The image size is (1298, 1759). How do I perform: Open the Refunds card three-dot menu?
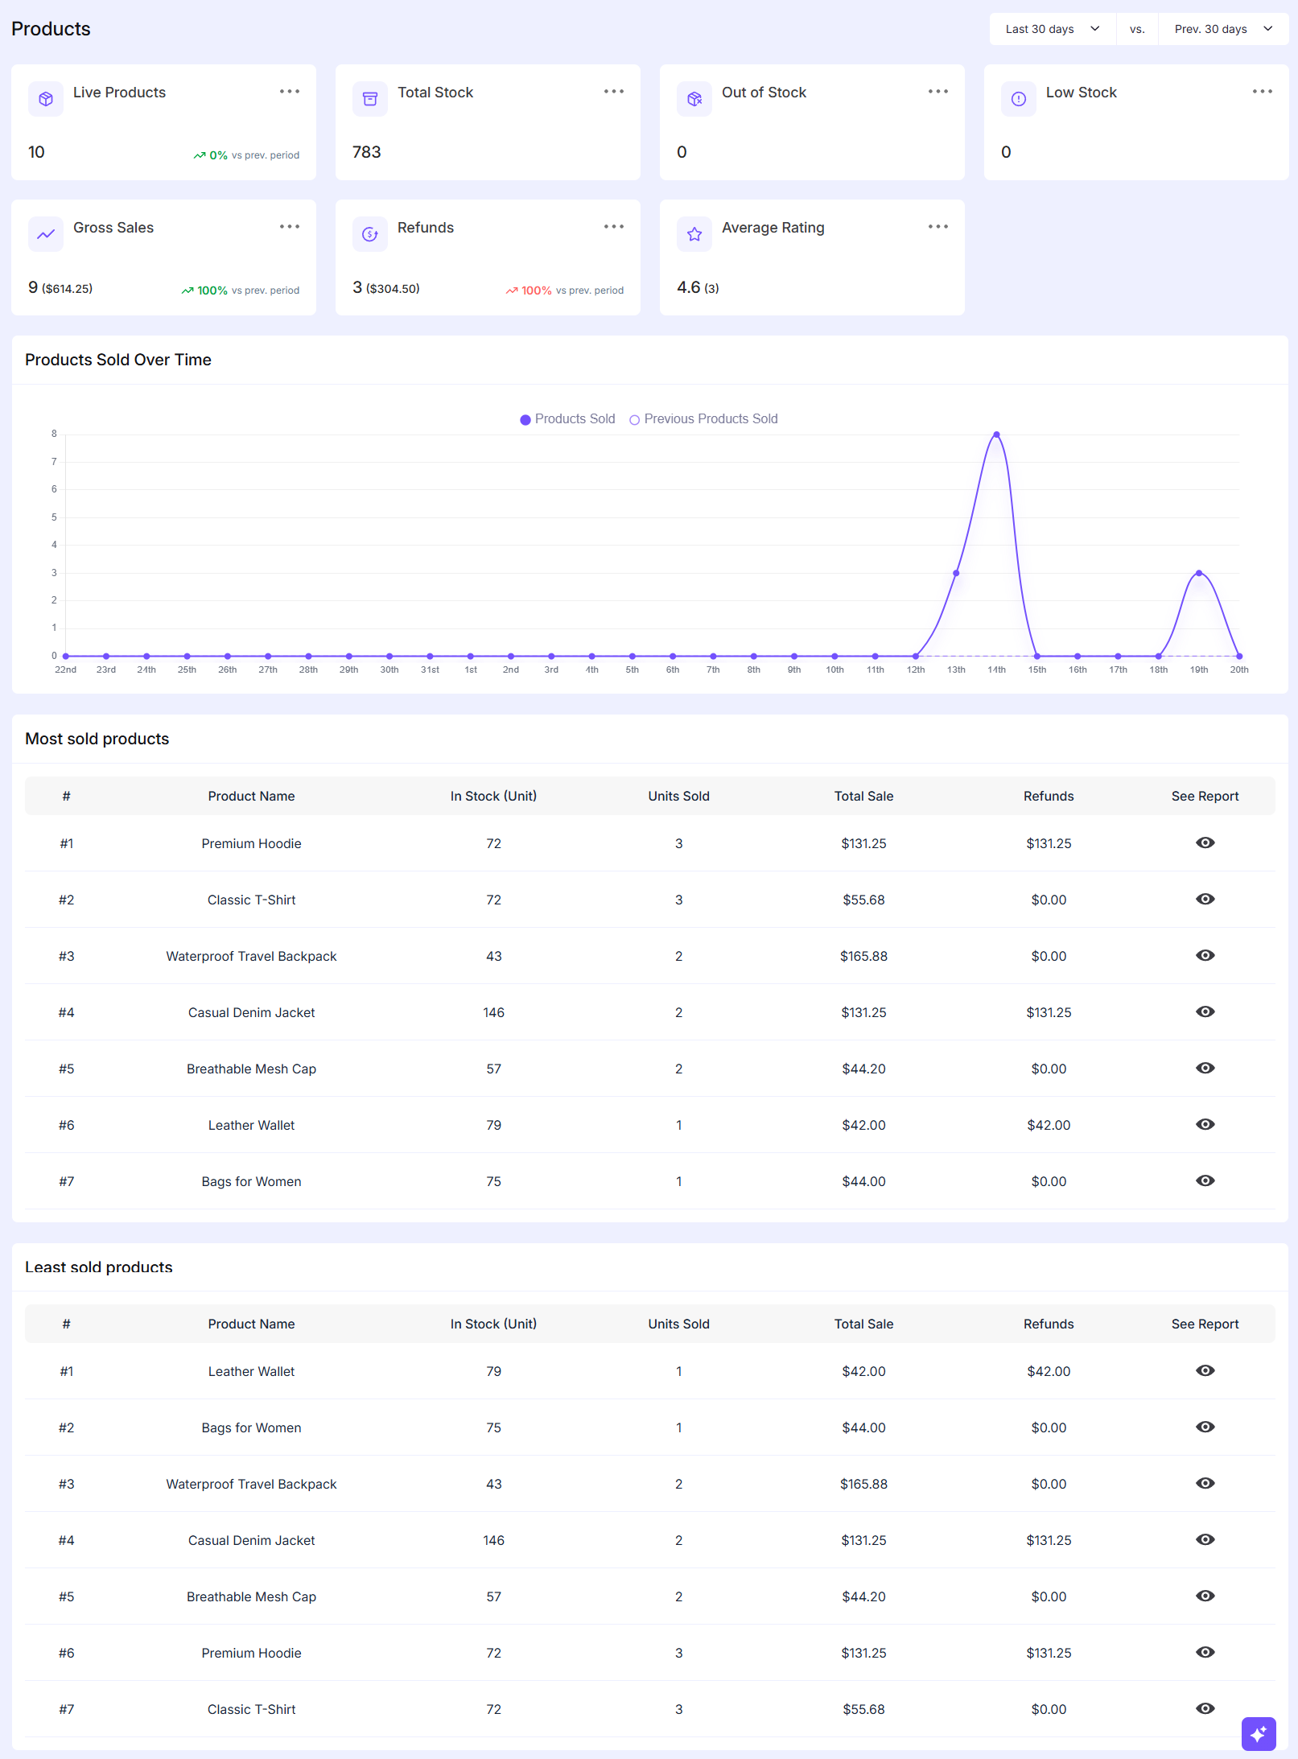[614, 227]
